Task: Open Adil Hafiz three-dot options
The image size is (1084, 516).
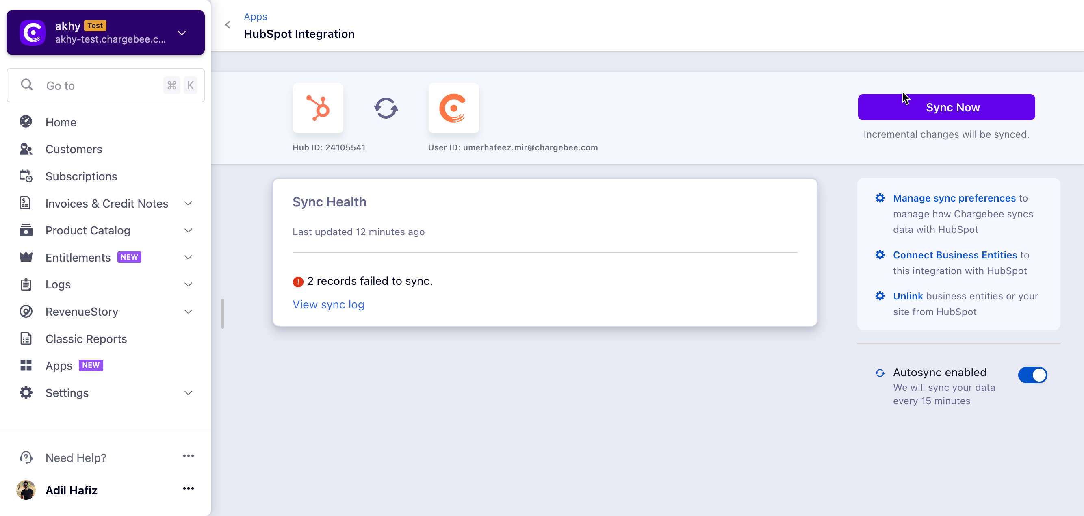Action: tap(188, 488)
